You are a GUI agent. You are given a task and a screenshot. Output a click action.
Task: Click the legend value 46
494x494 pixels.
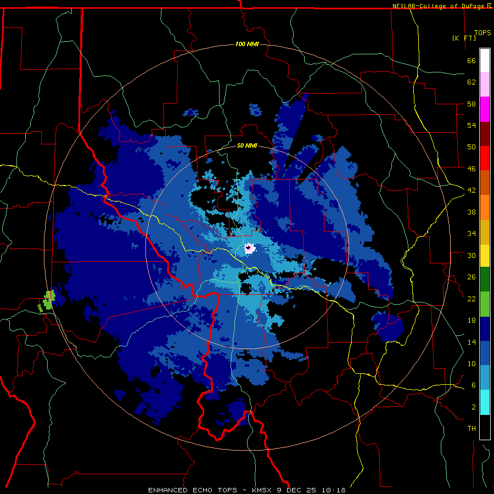point(471,169)
